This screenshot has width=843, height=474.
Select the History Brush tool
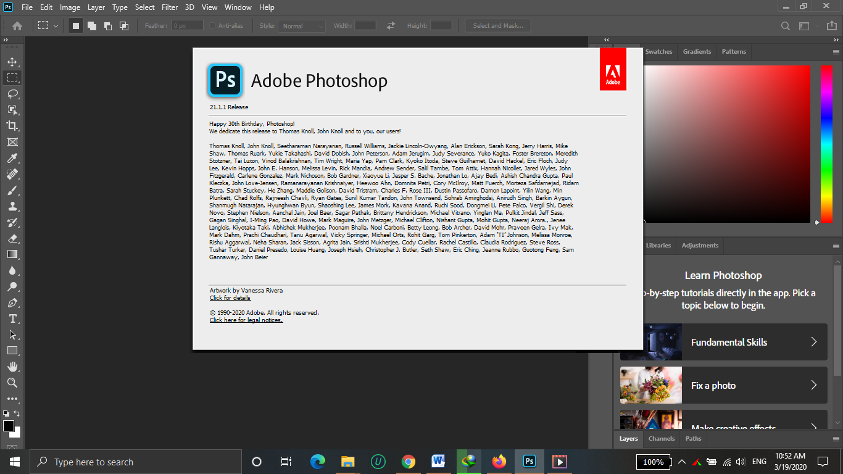[12, 222]
